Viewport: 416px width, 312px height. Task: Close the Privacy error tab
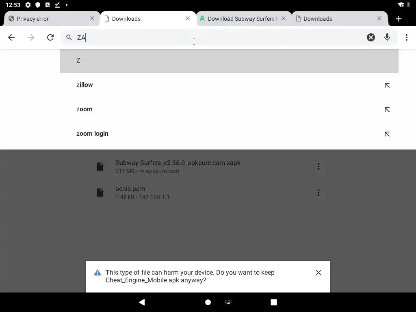click(92, 19)
